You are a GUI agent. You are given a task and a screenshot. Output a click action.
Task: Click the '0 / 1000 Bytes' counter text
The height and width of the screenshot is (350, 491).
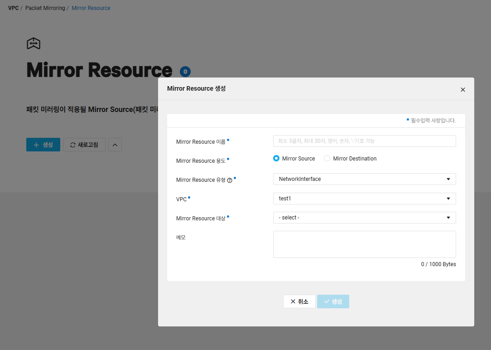point(438,264)
